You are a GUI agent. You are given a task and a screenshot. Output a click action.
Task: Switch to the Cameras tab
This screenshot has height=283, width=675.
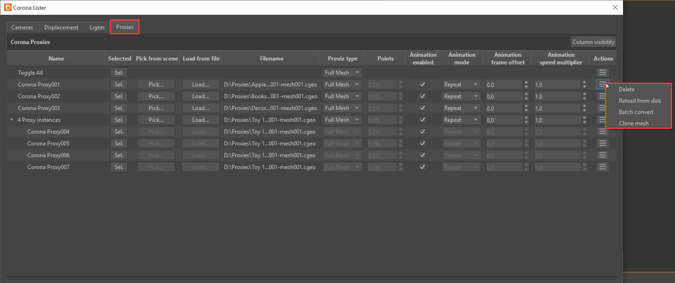point(22,27)
